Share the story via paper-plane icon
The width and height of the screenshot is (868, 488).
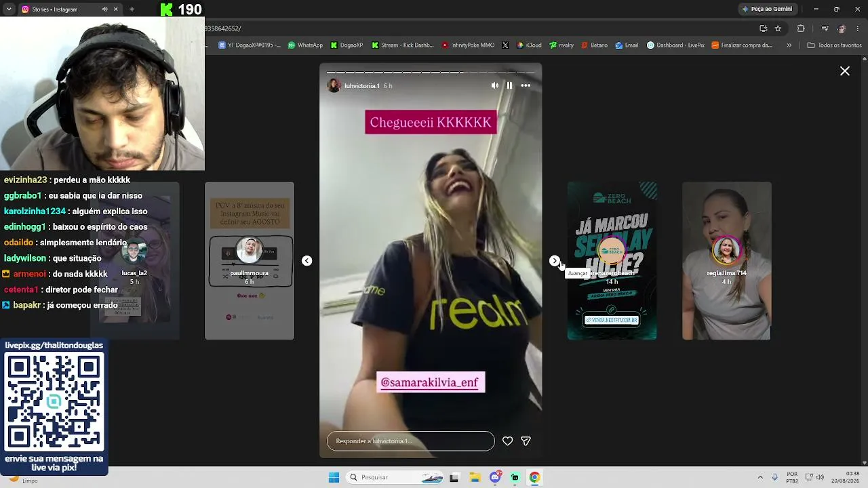point(526,441)
